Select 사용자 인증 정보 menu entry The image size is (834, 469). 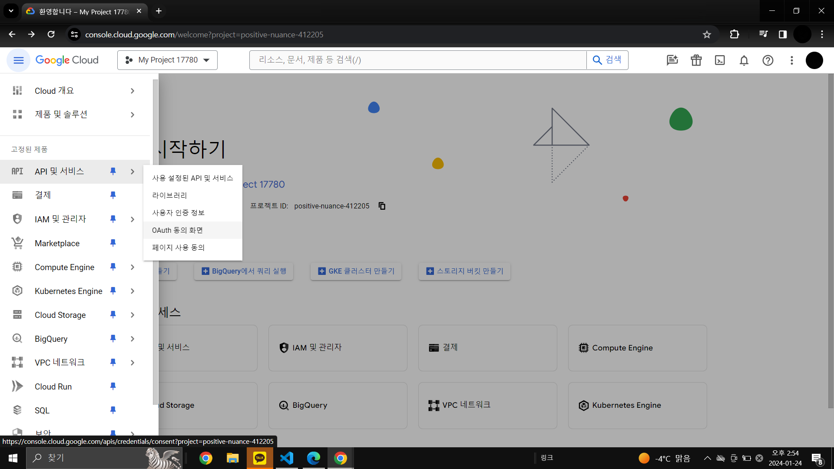coord(178,213)
